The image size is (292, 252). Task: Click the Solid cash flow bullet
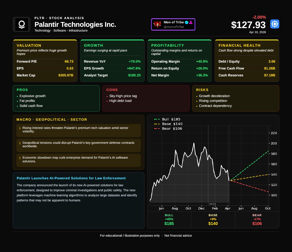pos(31,106)
